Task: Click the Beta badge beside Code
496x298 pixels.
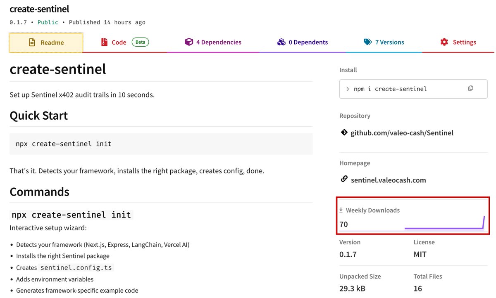Action: click(x=141, y=42)
